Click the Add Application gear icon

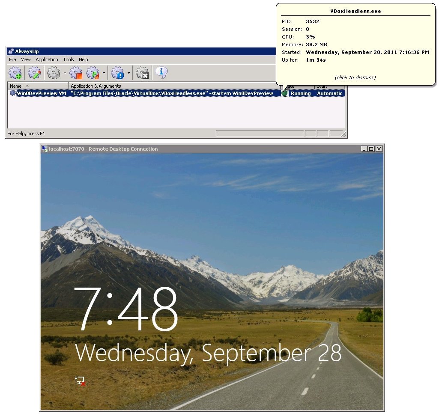coord(15,73)
